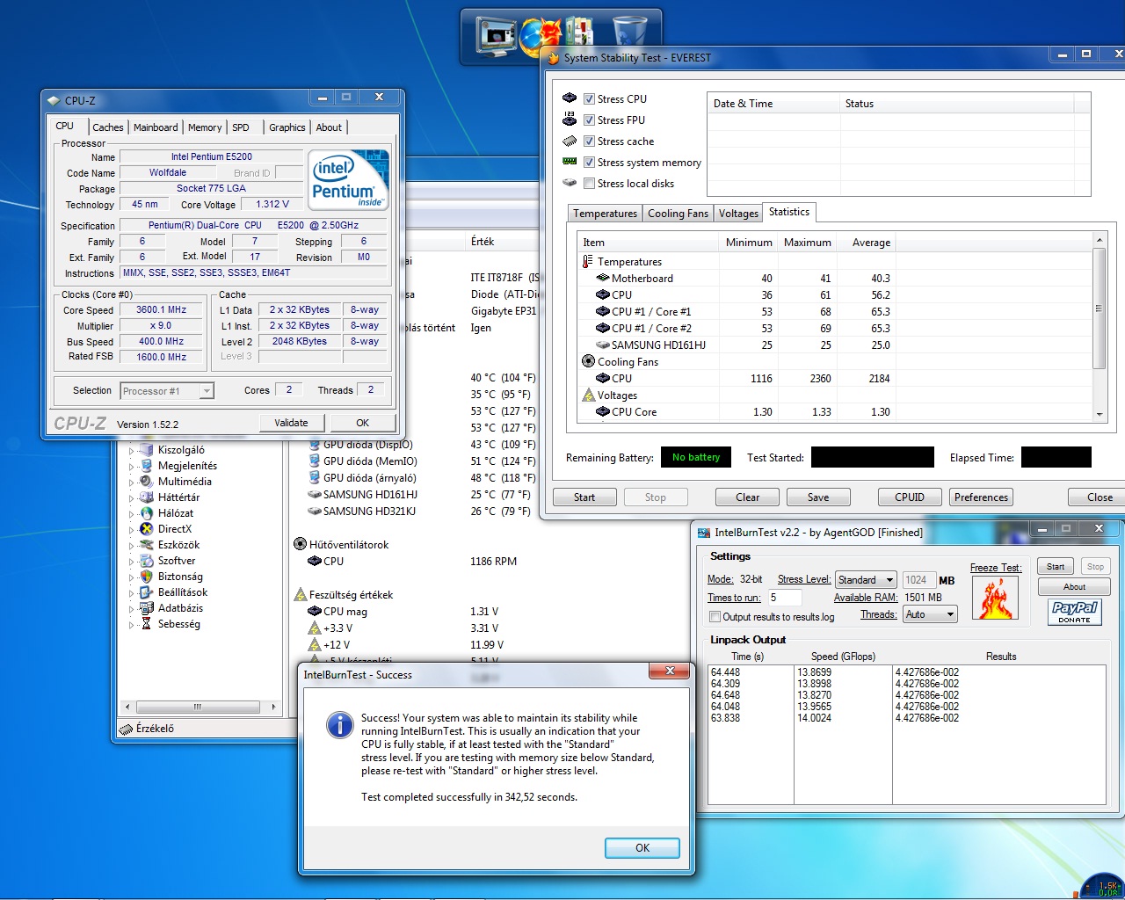Click the PayPal Donate image in IntelBurnTest
The height and width of the screenshot is (900, 1125).
1074,612
